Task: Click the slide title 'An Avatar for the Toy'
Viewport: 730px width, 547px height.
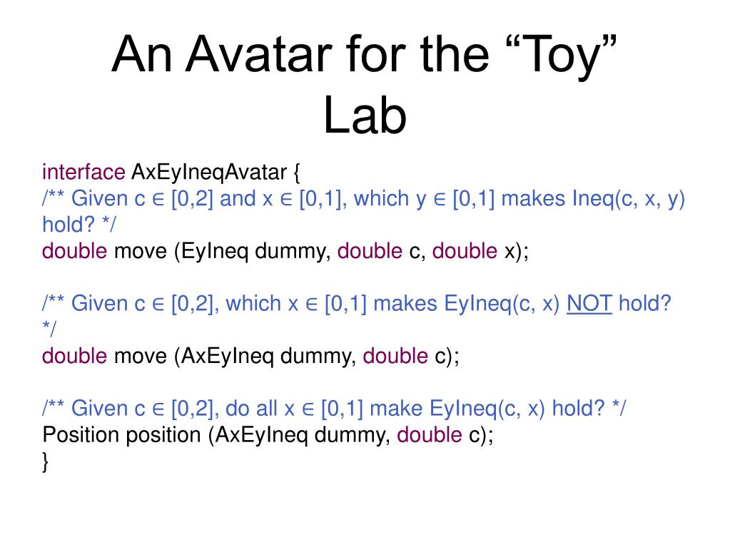Action: (364, 54)
